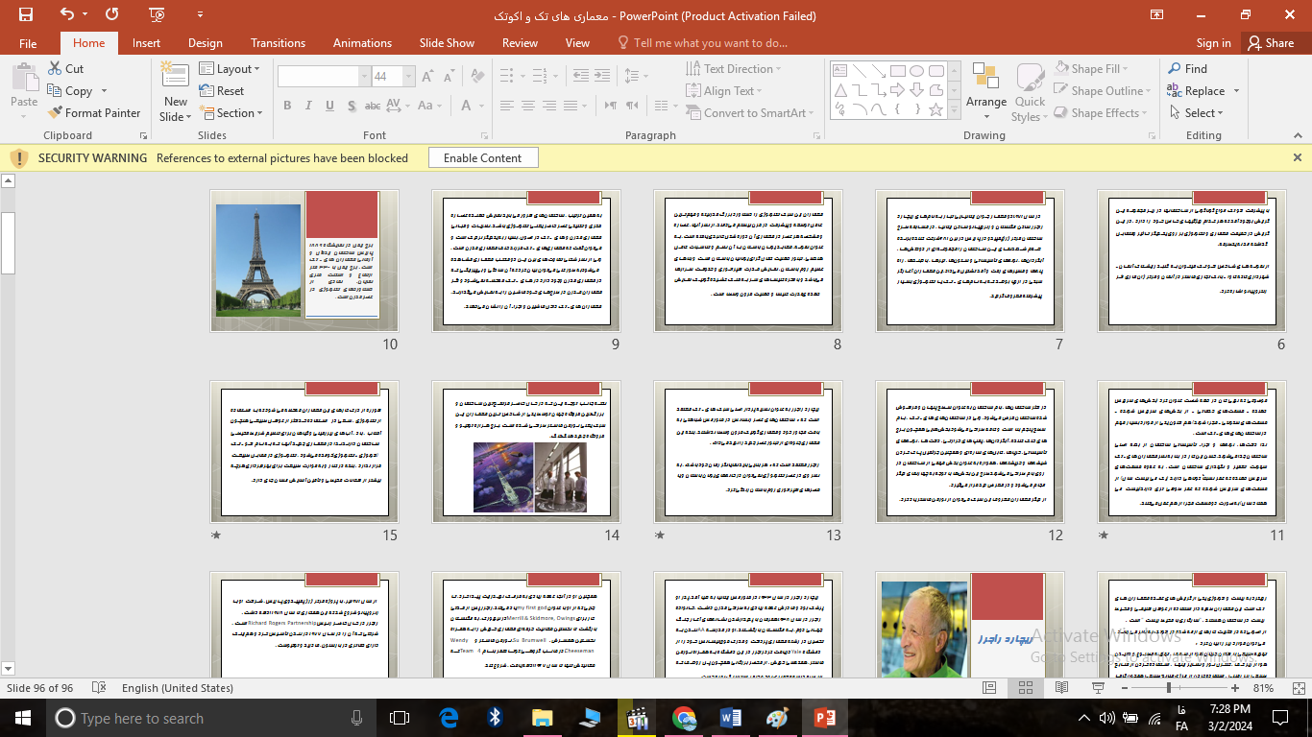Click Start From Beginning quick access icon
The image size is (1312, 737).
click(x=158, y=14)
